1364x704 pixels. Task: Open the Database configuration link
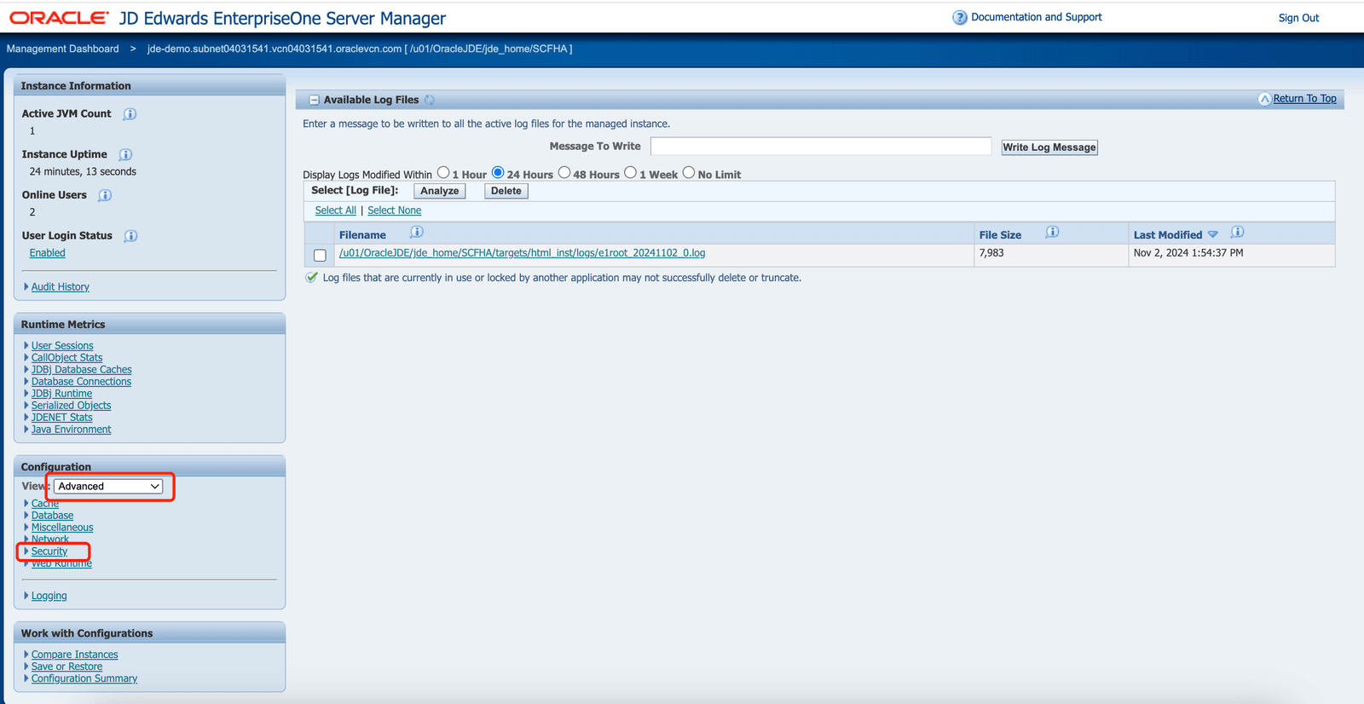tap(52, 516)
